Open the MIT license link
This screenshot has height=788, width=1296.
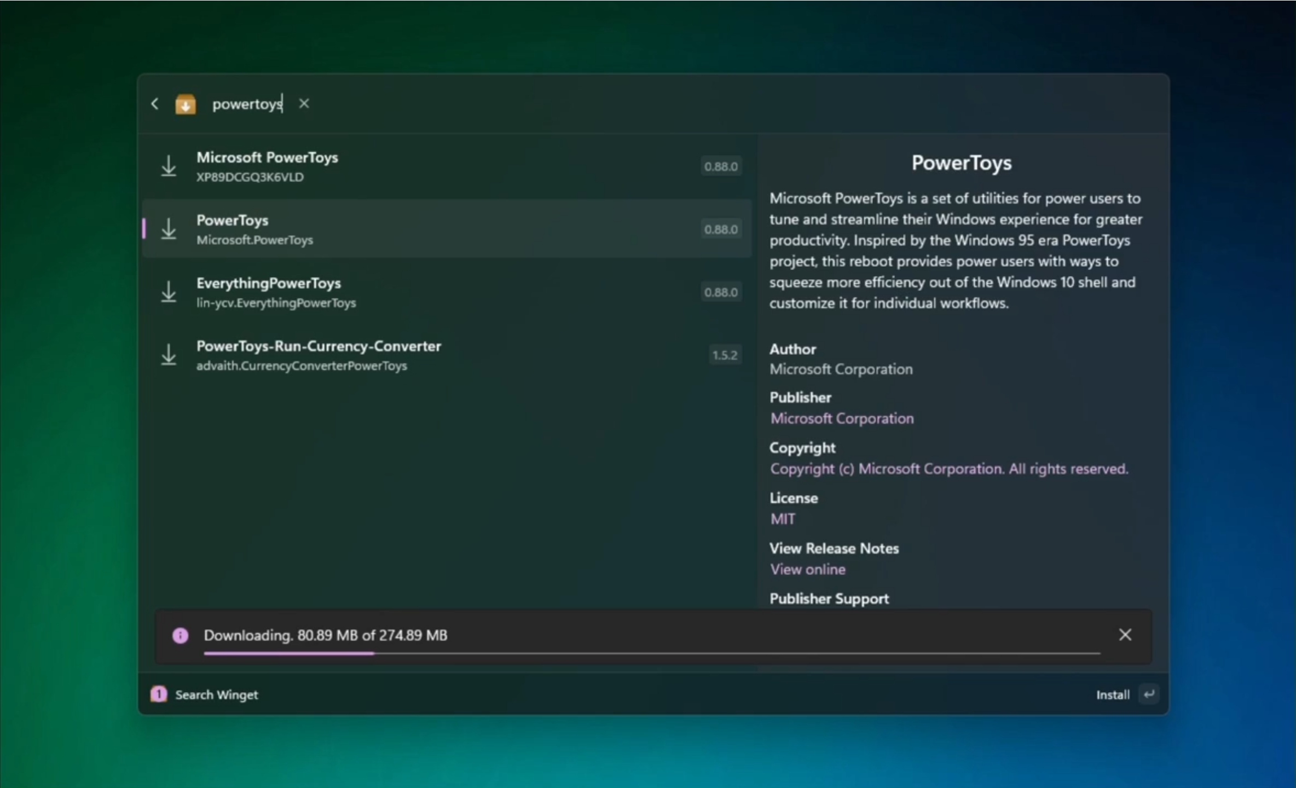[783, 519]
